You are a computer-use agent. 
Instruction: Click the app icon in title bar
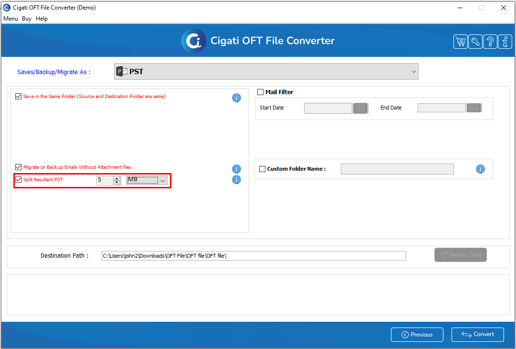tap(7, 7)
